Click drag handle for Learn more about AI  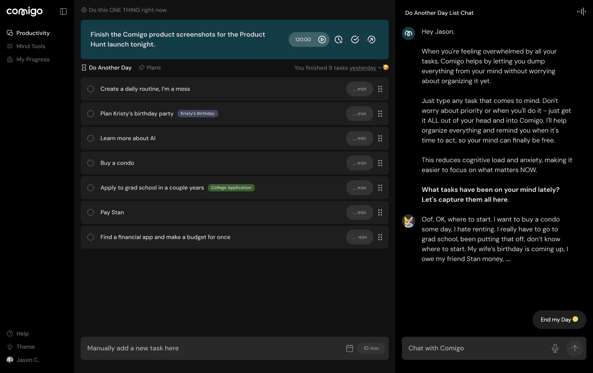coord(380,138)
